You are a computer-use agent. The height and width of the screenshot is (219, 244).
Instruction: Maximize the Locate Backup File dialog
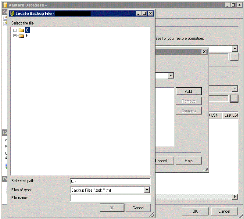pos(144,13)
